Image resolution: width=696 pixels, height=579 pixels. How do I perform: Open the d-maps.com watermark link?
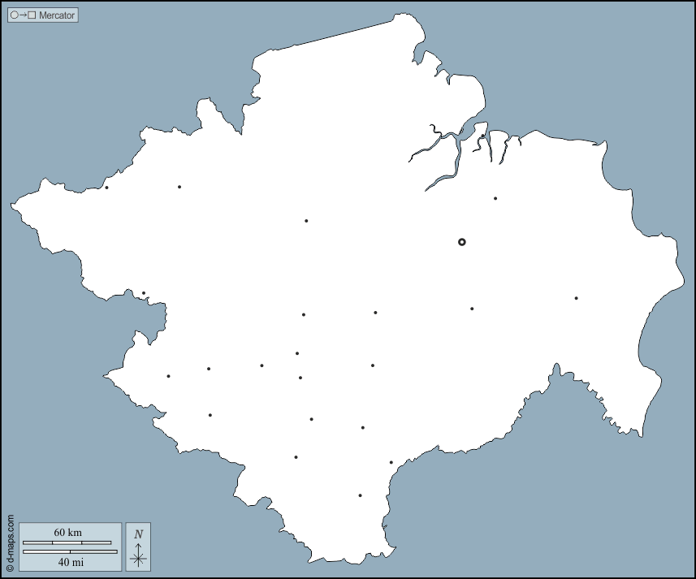pyautogui.click(x=9, y=544)
